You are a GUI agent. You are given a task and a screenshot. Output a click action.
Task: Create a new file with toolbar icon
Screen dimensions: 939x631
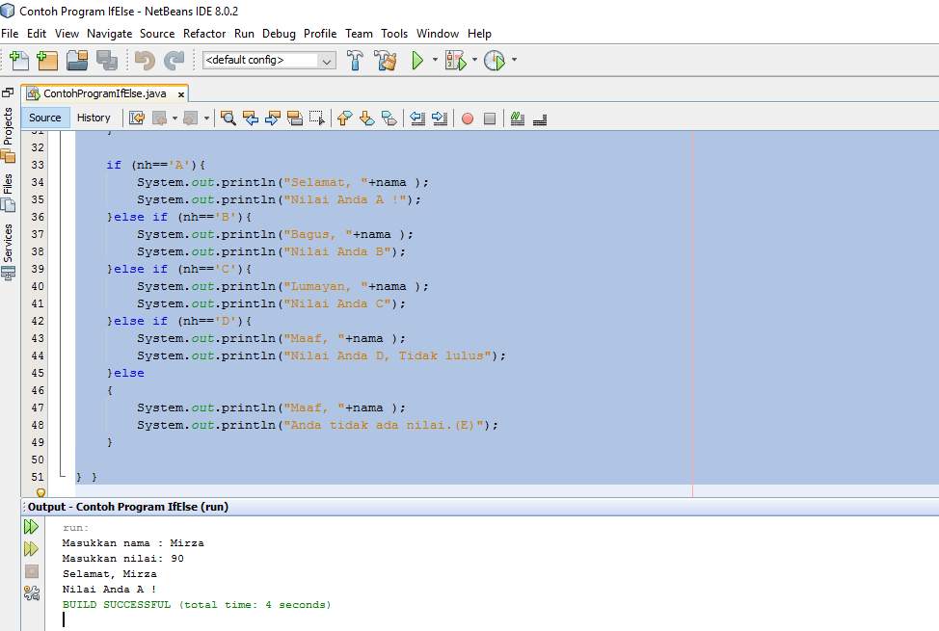[18, 60]
